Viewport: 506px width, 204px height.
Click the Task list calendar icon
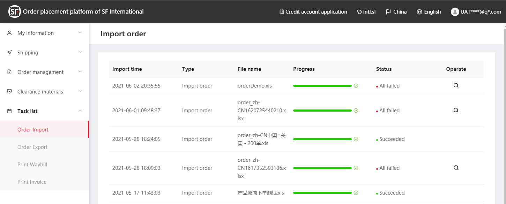pos(10,111)
